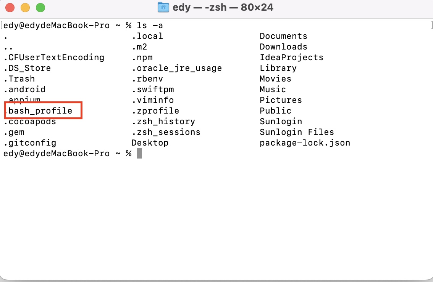Minimize the window using the yellow button
The image size is (433, 282).
pyautogui.click(x=25, y=7)
